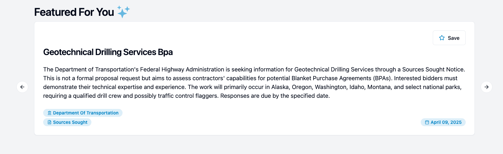Click the calendar icon in date badge
The width and height of the screenshot is (503, 154).
[x=427, y=122]
